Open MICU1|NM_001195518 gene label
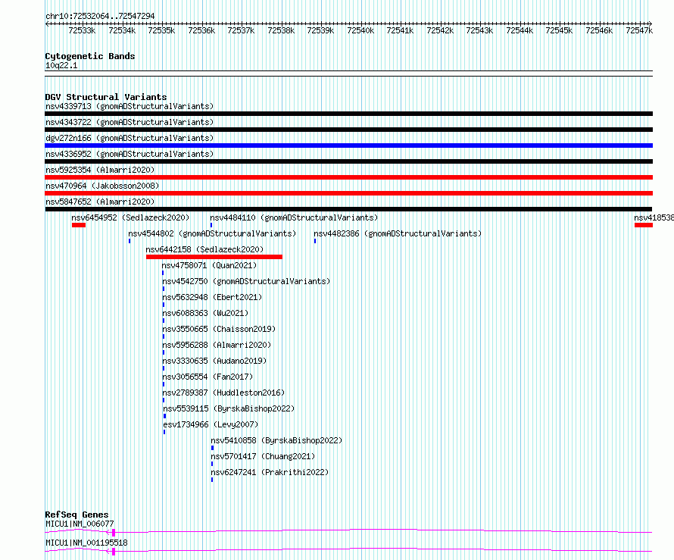This screenshot has width=674, height=560. click(x=86, y=543)
